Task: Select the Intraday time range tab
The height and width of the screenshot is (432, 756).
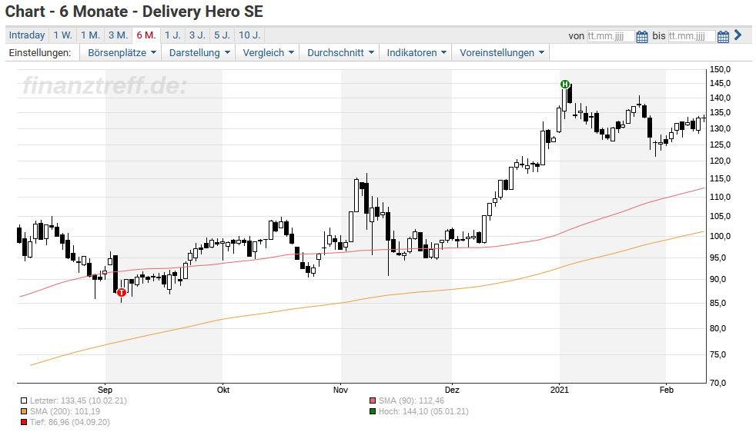Action: pos(27,35)
